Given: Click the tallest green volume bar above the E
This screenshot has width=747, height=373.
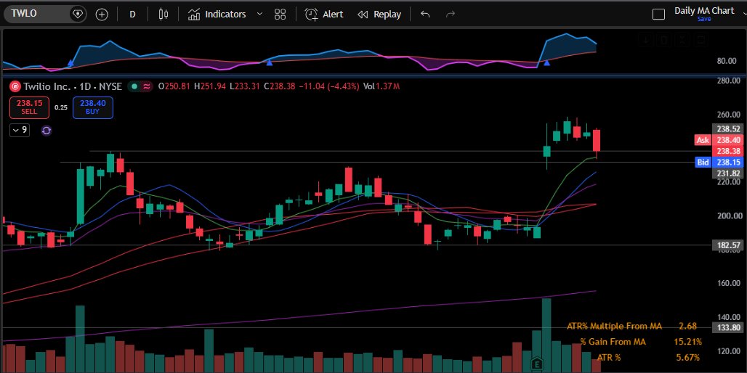Looking at the screenshot, I should (547, 335).
